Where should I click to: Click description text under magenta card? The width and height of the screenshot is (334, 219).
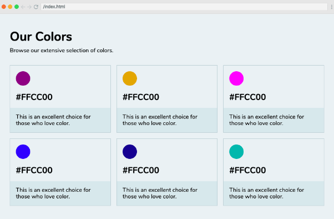[266, 120]
